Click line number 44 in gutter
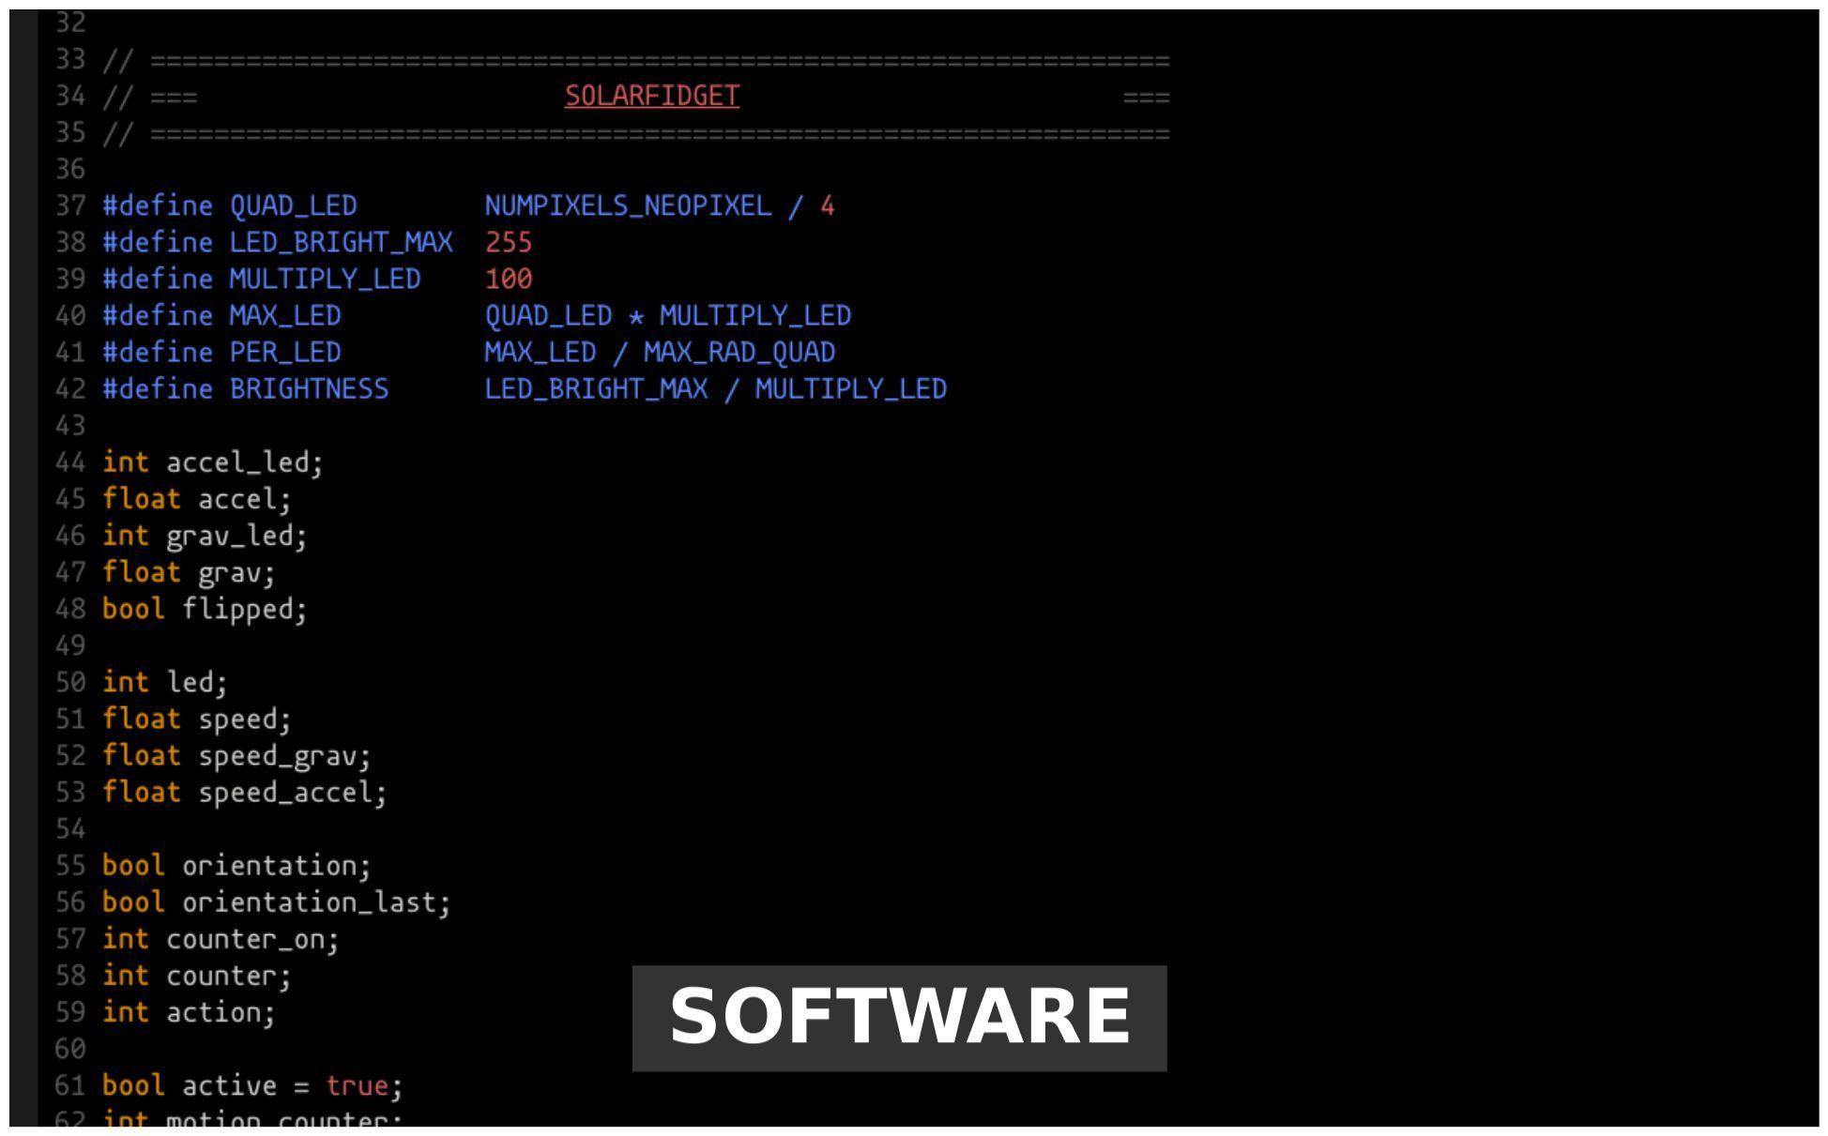 [x=69, y=462]
